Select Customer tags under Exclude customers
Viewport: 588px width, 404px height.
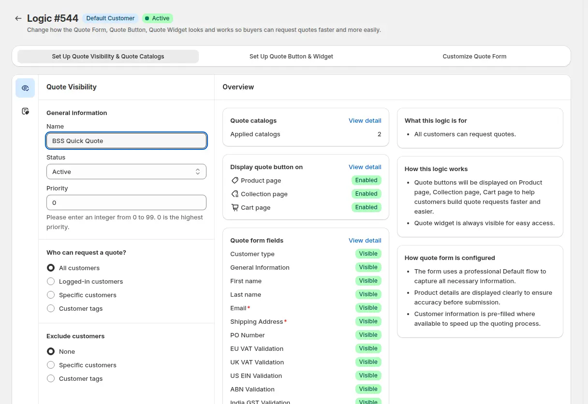tap(51, 378)
